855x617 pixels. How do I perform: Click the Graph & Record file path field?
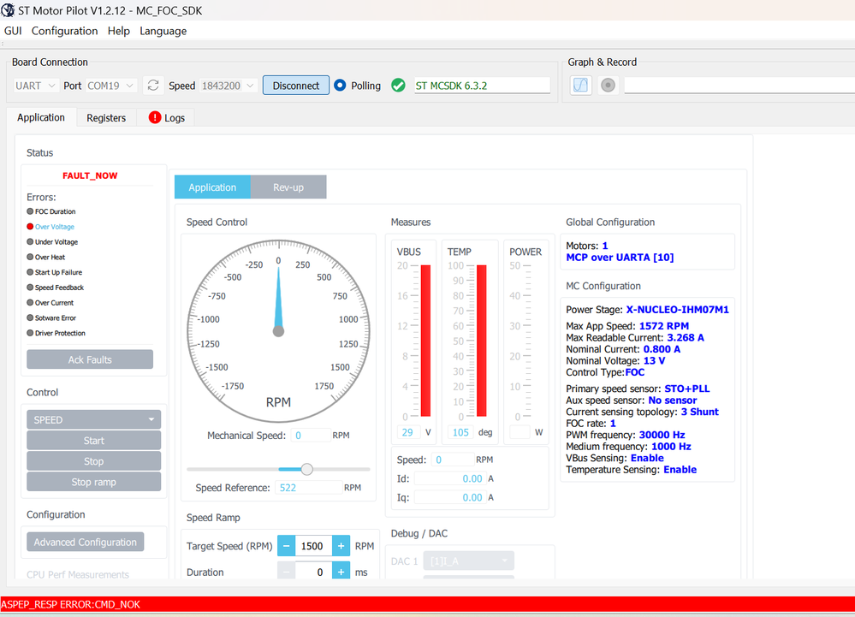(739, 86)
